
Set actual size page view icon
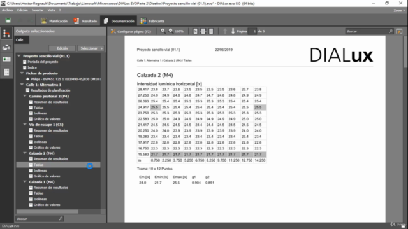195,31
